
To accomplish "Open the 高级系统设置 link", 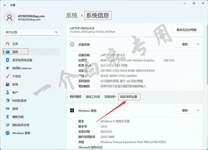I will click(x=128, y=97).
